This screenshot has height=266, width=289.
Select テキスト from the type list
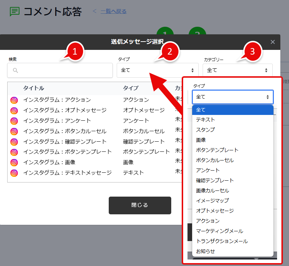pyautogui.click(x=206, y=120)
